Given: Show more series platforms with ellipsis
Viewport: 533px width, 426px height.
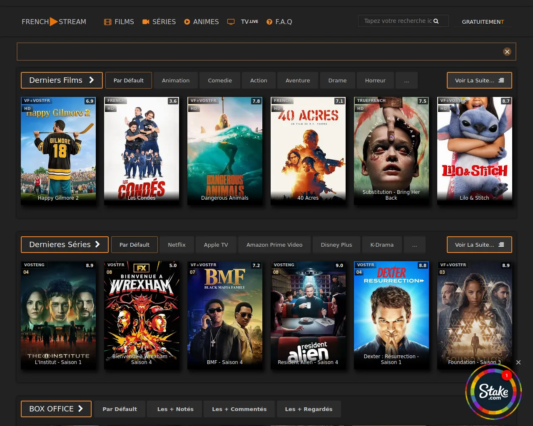Looking at the screenshot, I should coord(414,245).
